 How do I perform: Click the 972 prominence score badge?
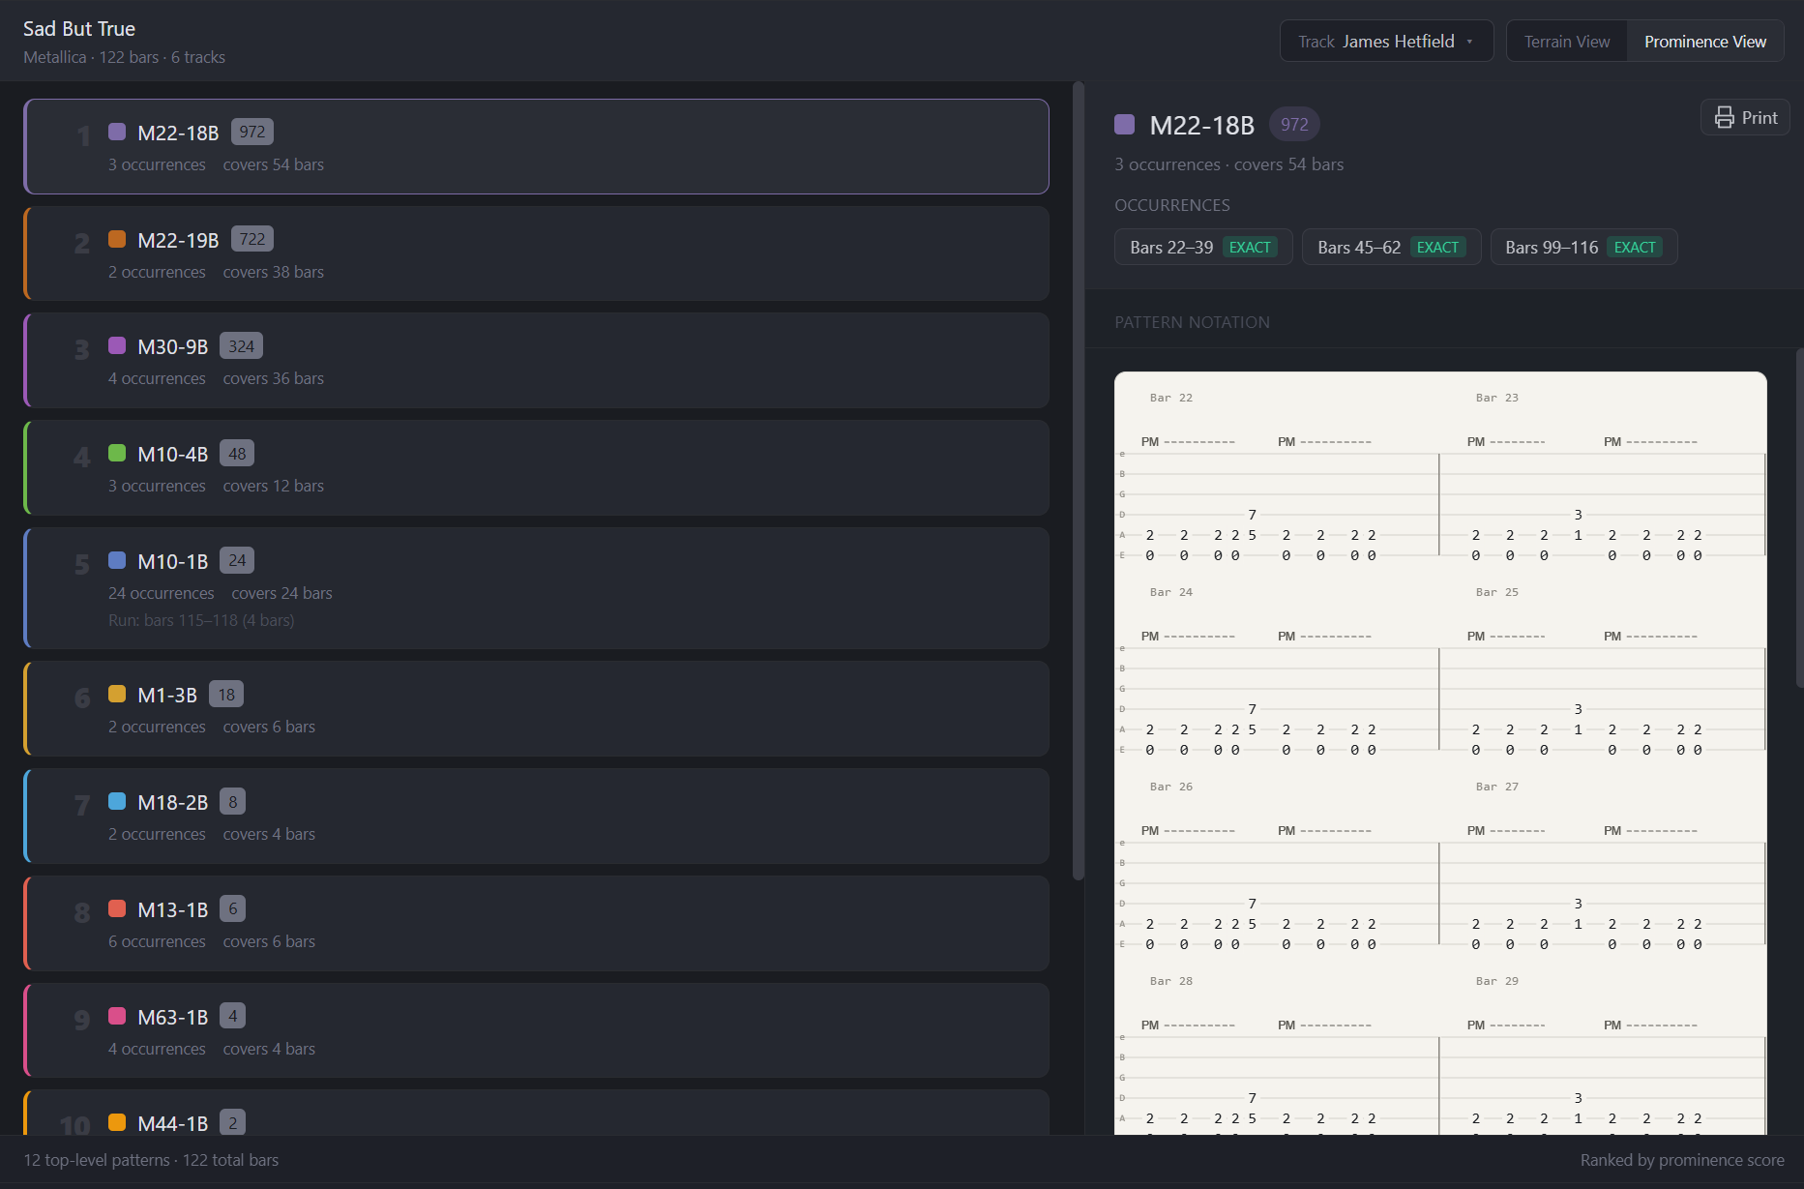pos(1293,124)
